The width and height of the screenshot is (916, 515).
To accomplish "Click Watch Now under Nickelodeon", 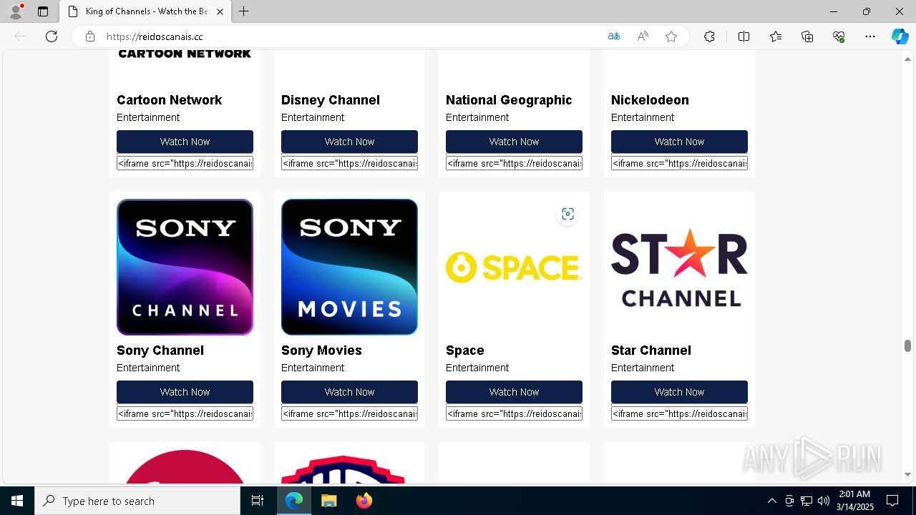I will pos(679,142).
